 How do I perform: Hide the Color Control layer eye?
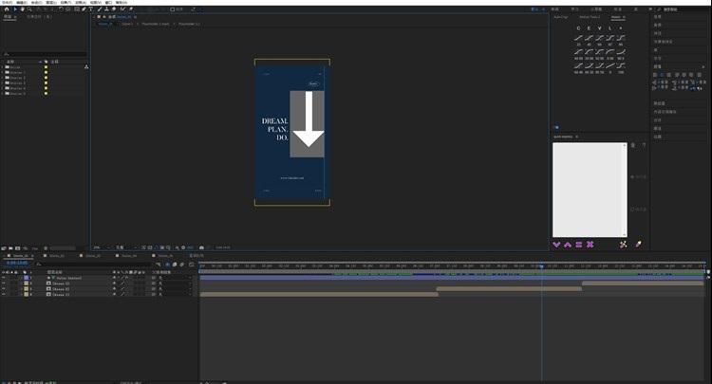click(4, 278)
